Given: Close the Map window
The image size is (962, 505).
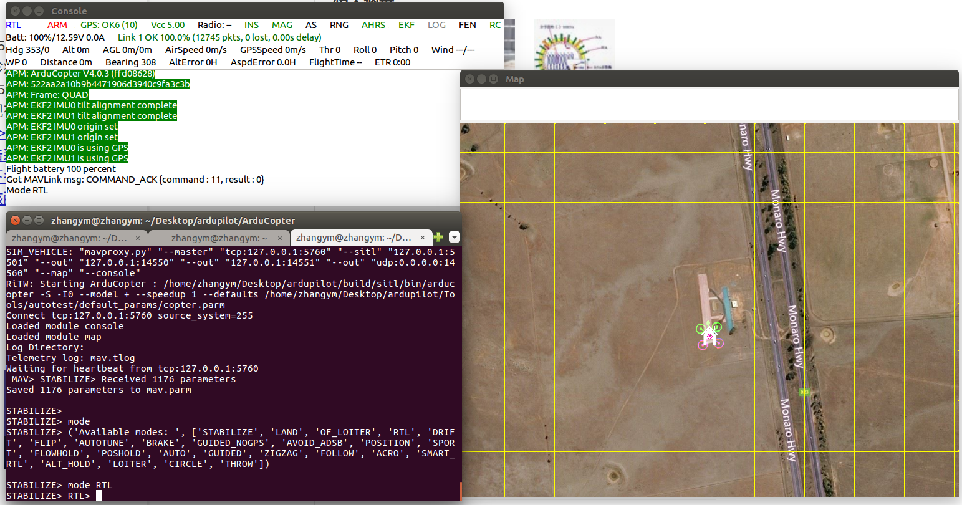Looking at the screenshot, I should pos(471,79).
